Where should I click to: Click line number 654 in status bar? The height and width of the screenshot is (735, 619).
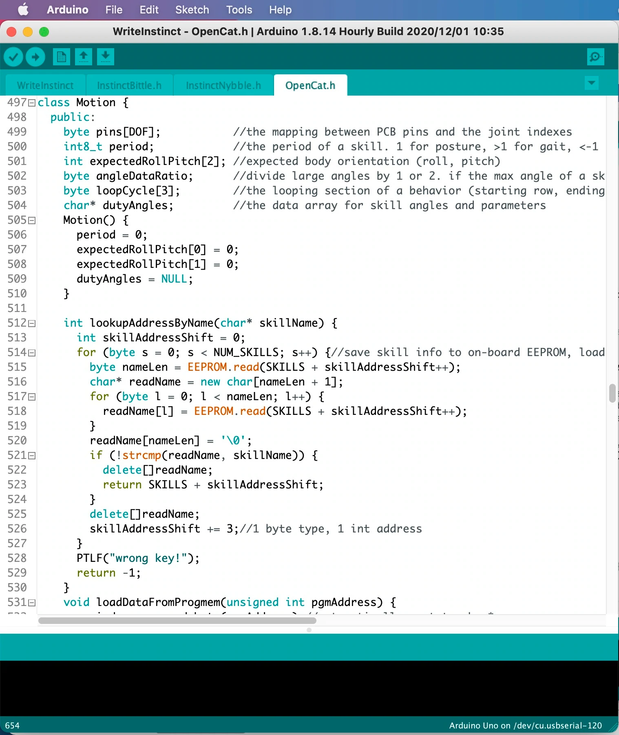(12, 726)
